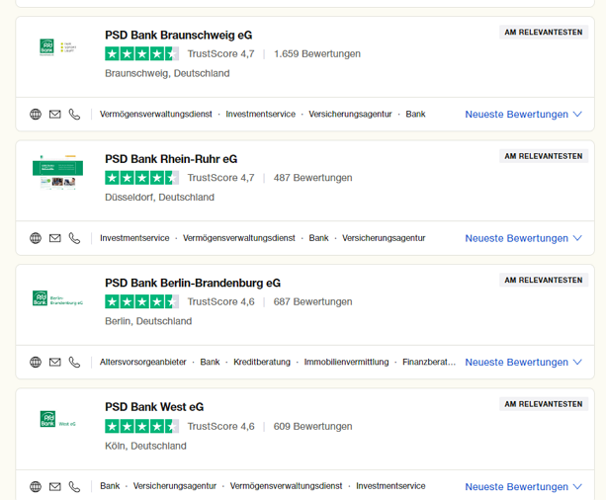
Task: Open website globe icon for PSD Bank Berlin-Brandenburg
Action: [x=36, y=362]
